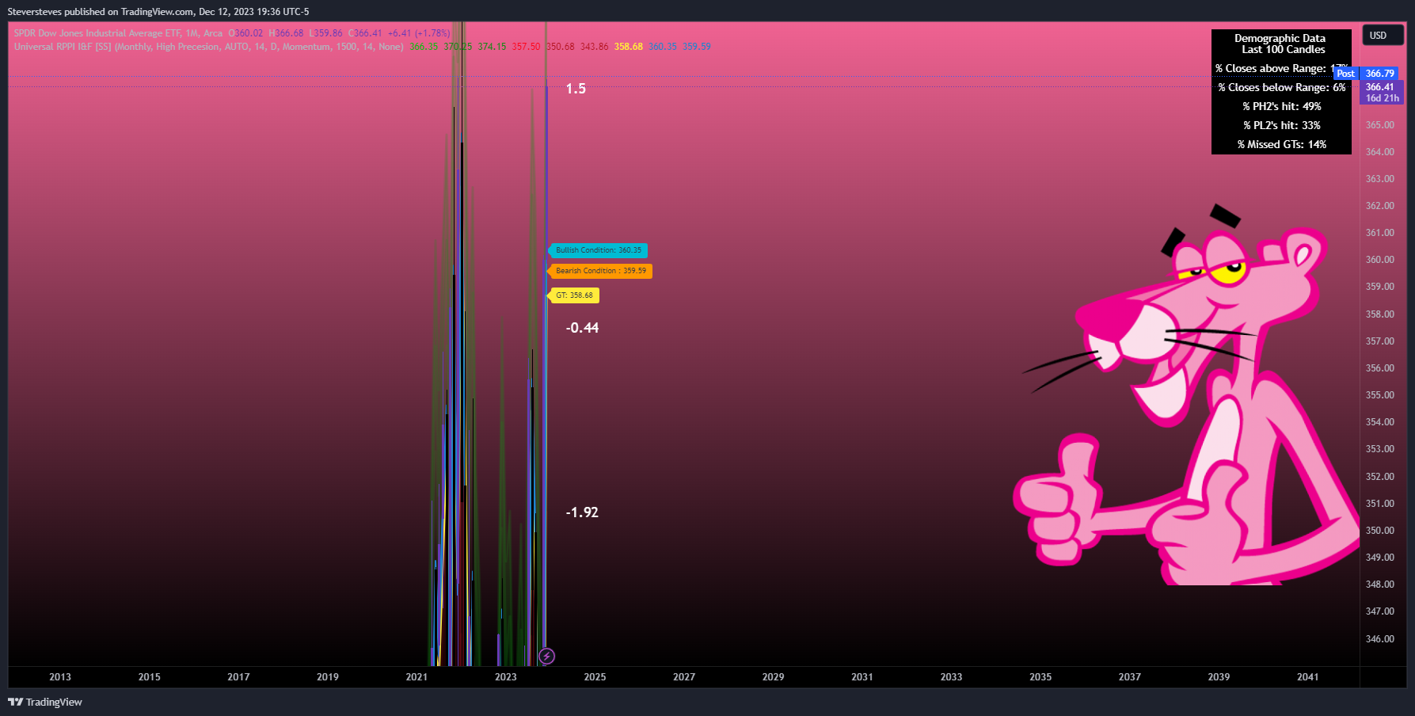
Task: Click the Universal RPPI I&F [SS] indicator legend
Action: click(x=209, y=47)
